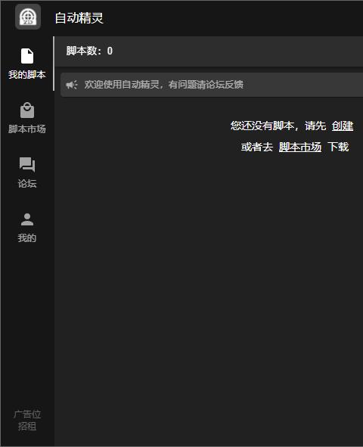Select the 我的脚本 sidebar label
Screen dimensions: 363x447
point(27,75)
